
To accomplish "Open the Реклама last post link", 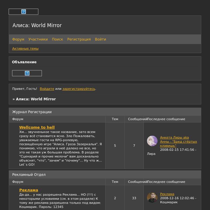I will (167, 194).
